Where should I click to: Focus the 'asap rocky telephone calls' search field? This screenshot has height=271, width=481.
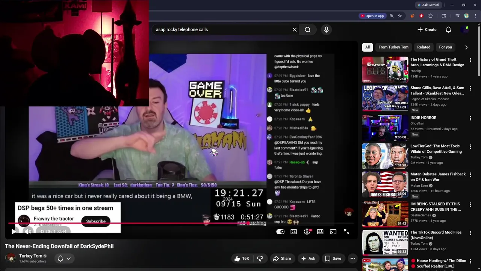222,30
